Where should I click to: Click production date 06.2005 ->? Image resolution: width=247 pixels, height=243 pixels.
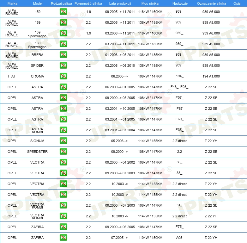pyautogui.click(x=119, y=76)
